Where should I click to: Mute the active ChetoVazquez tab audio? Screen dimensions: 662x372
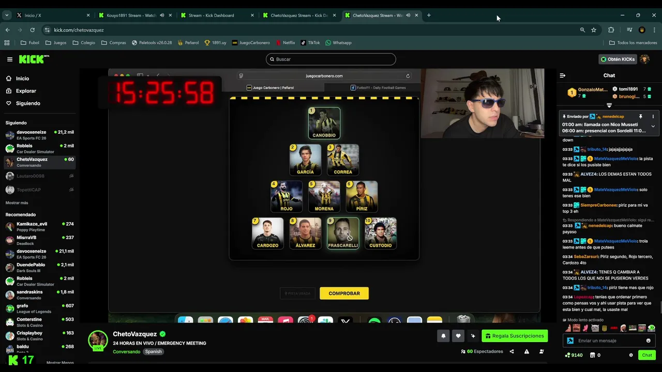pos(408,16)
